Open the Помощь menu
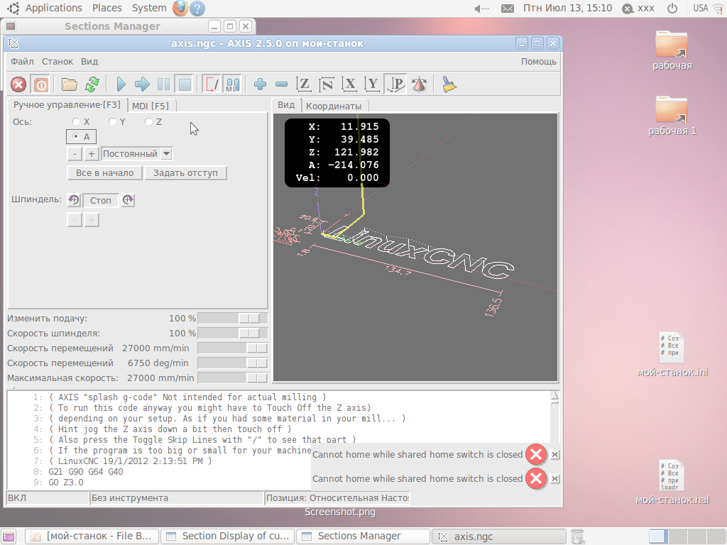The height and width of the screenshot is (545, 727). pos(538,62)
